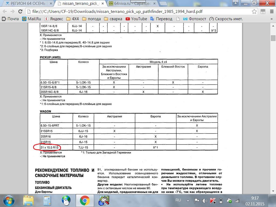Switch to the РЕГИОН 64 ОСЕНЬ tab
This screenshot has width=276, height=207.
coord(26,4)
